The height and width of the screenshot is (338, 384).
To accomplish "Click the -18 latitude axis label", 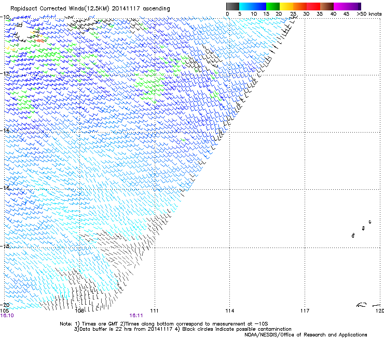I will tap(5, 246).
